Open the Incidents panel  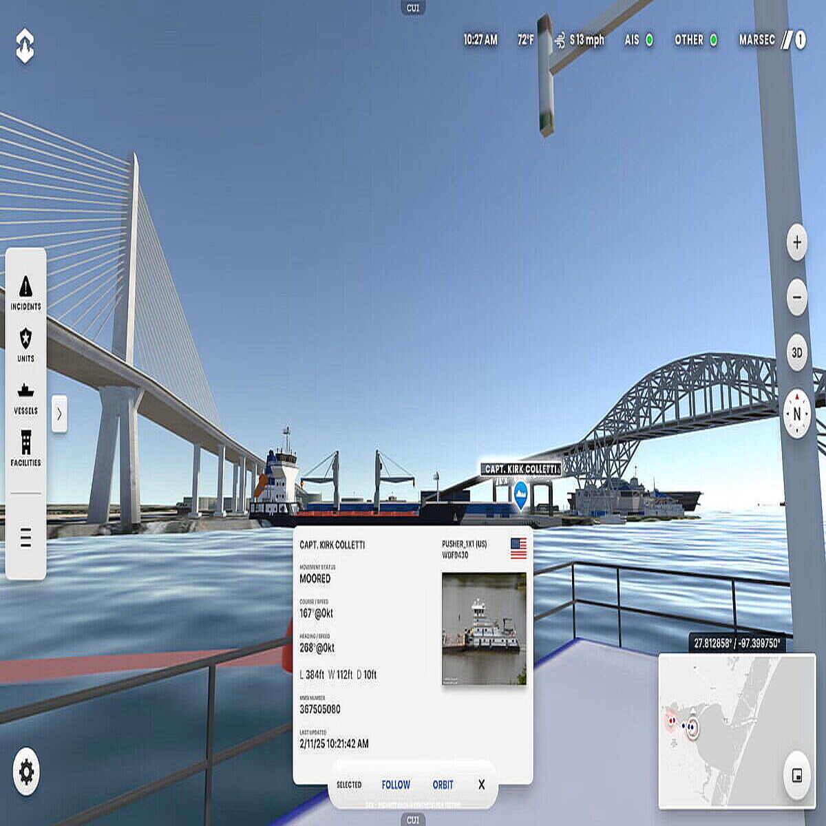click(x=25, y=293)
